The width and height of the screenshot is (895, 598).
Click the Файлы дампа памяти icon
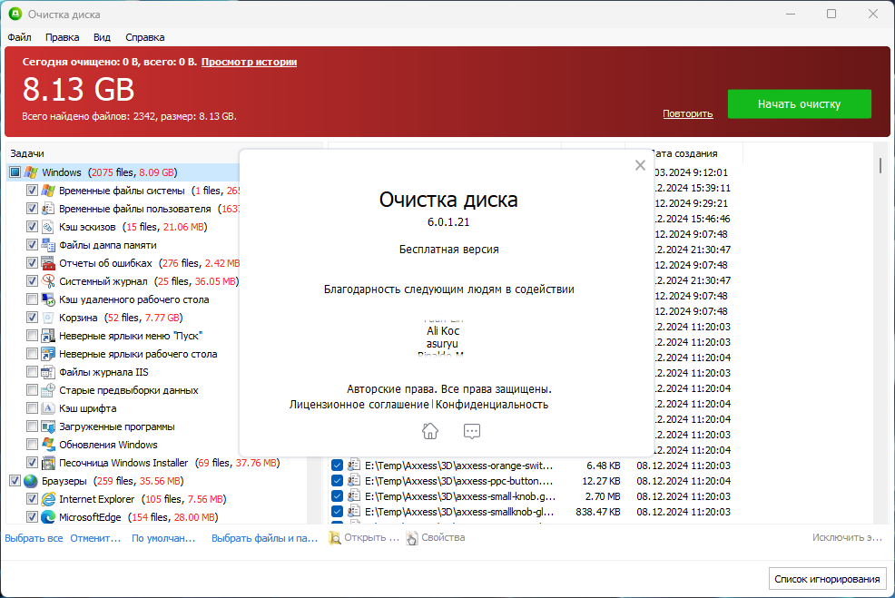(x=48, y=245)
